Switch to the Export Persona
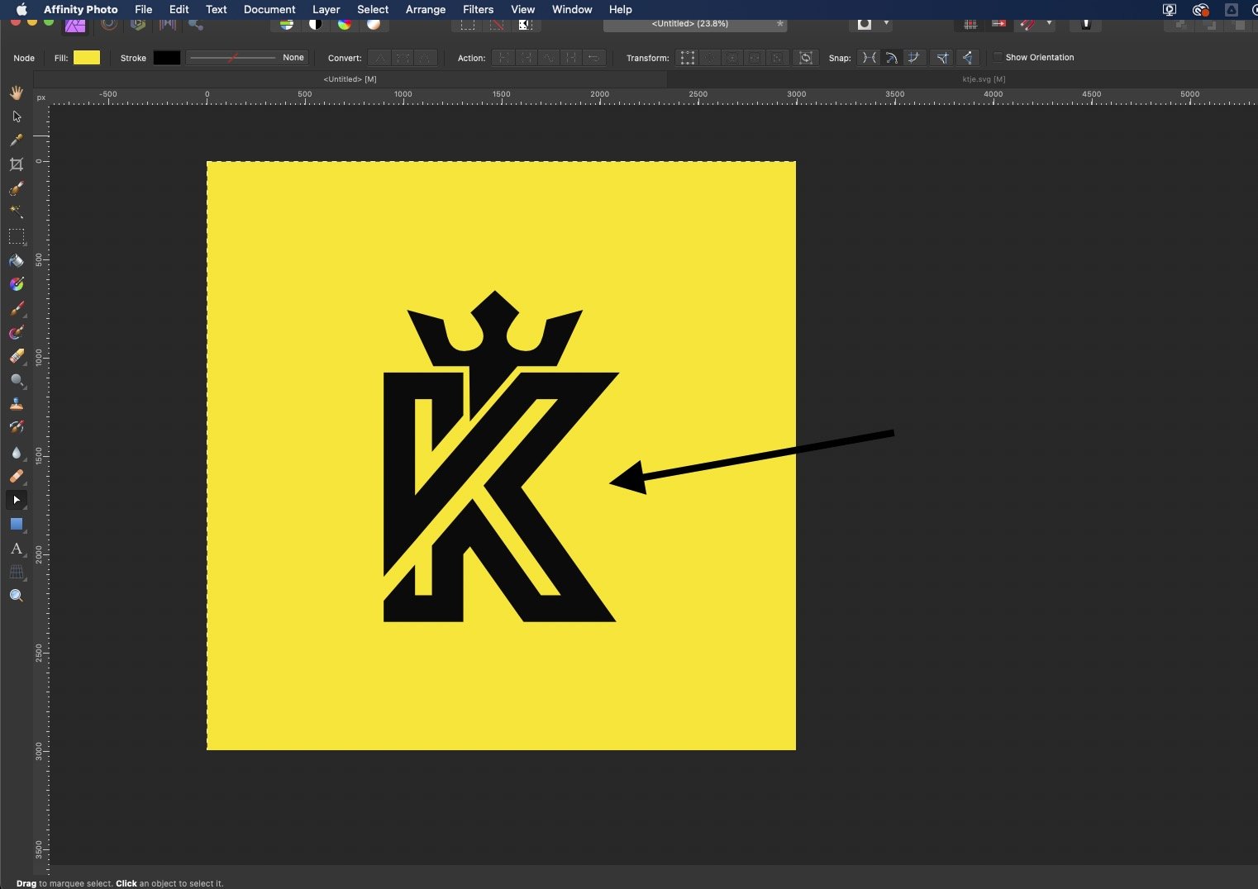1258x889 pixels. tap(196, 24)
